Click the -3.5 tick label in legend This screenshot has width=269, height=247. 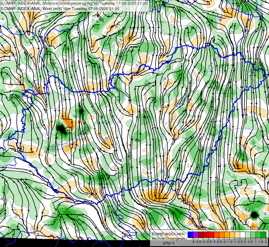click(x=209, y=242)
